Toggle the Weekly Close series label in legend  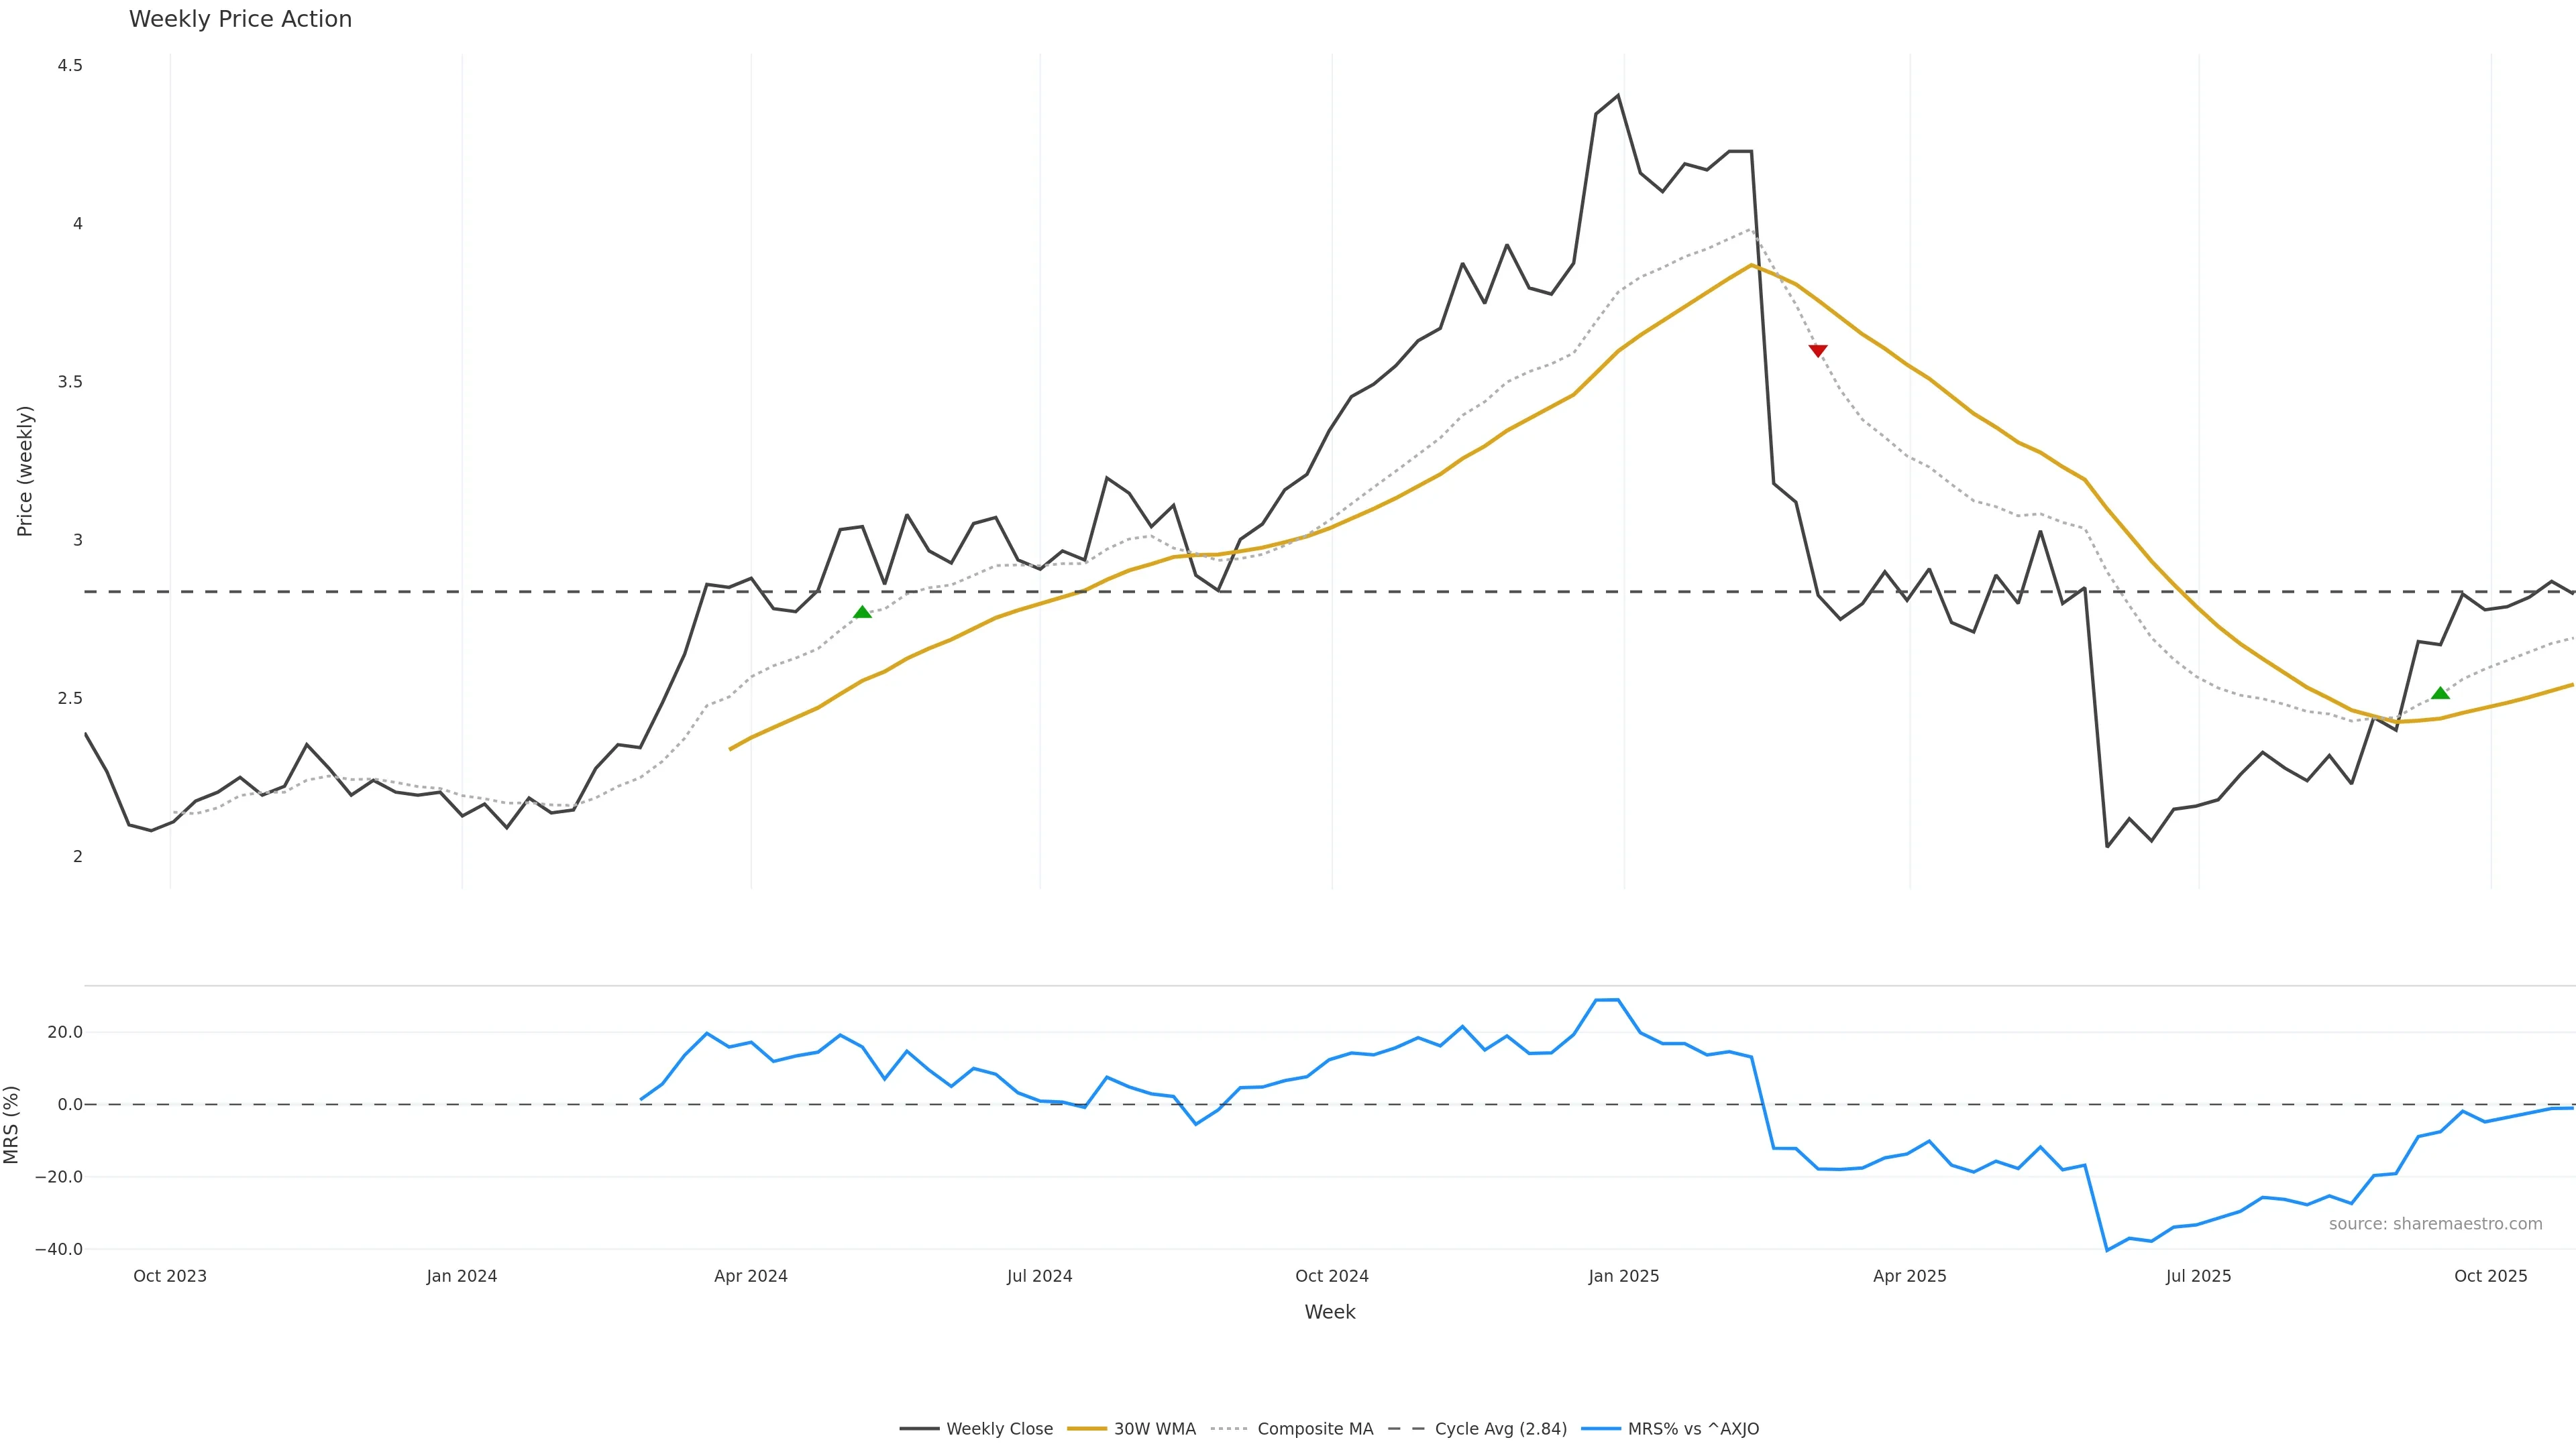tap(999, 1429)
